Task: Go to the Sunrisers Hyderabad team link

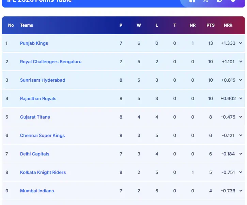Action: pyautogui.click(x=43, y=80)
